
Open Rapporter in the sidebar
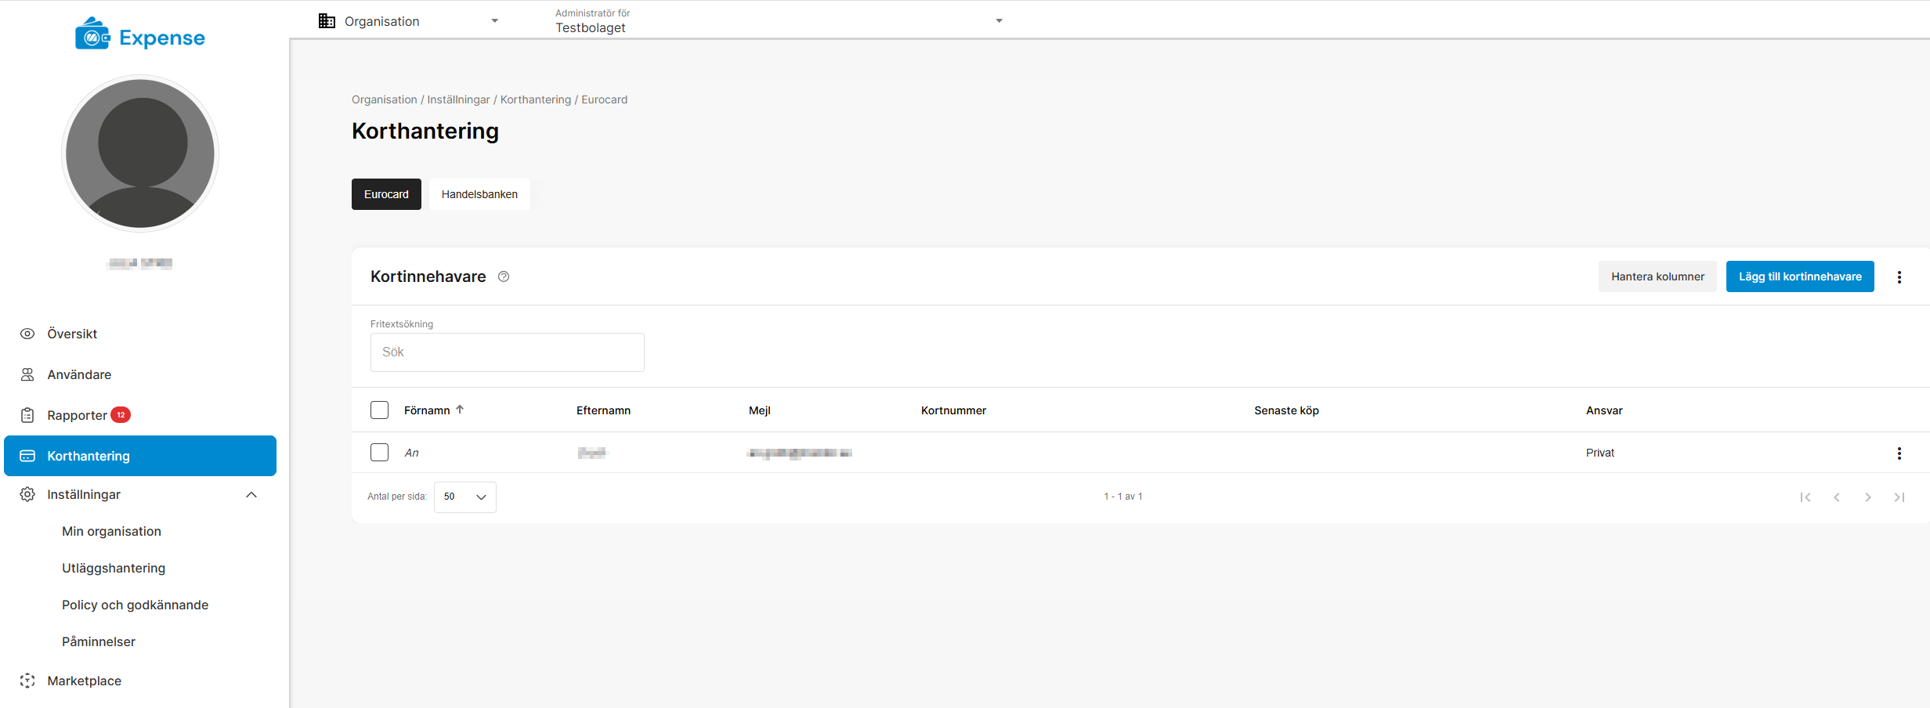tap(77, 415)
